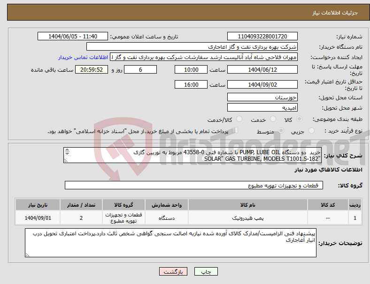Click the buyer notes resize handle

tap(27, 255)
